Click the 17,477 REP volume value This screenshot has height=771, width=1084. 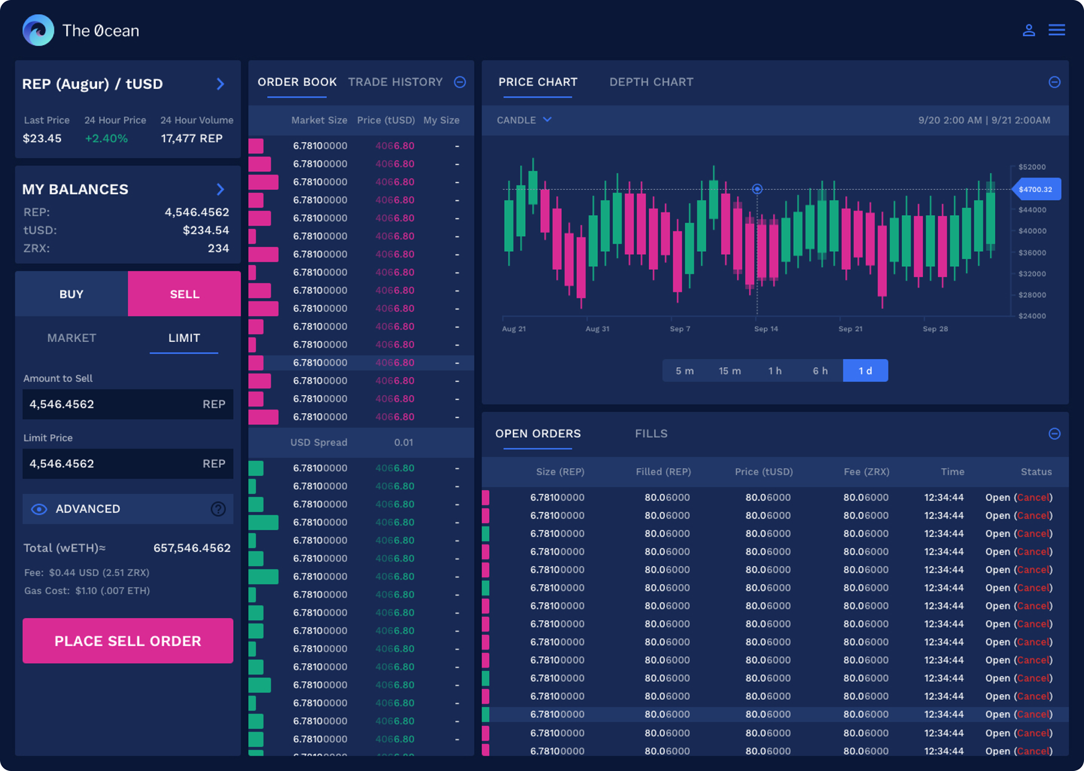pos(191,138)
